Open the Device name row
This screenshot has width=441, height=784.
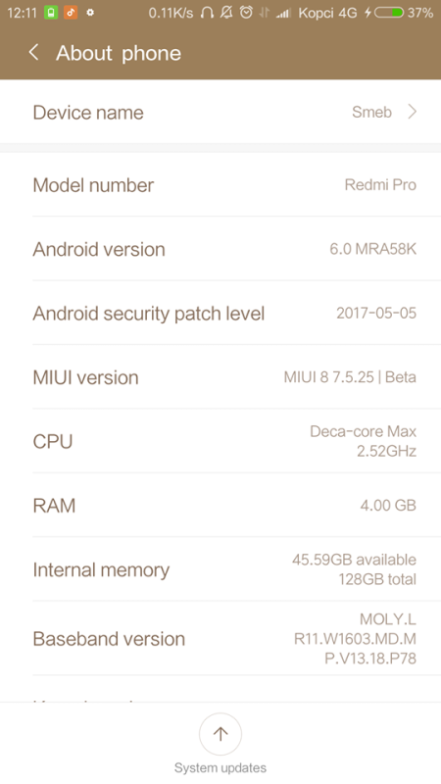coord(220,112)
